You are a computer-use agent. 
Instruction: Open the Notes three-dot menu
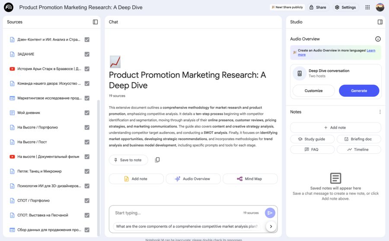380,112
